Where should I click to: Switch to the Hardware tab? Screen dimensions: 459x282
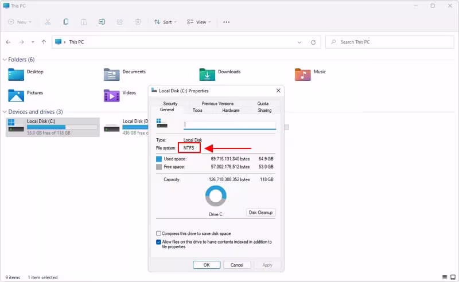[231, 110]
